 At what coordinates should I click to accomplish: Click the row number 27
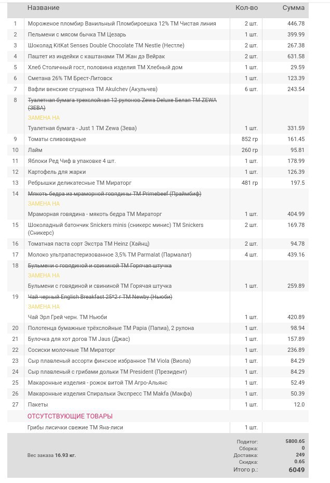pyautogui.click(x=16, y=404)
